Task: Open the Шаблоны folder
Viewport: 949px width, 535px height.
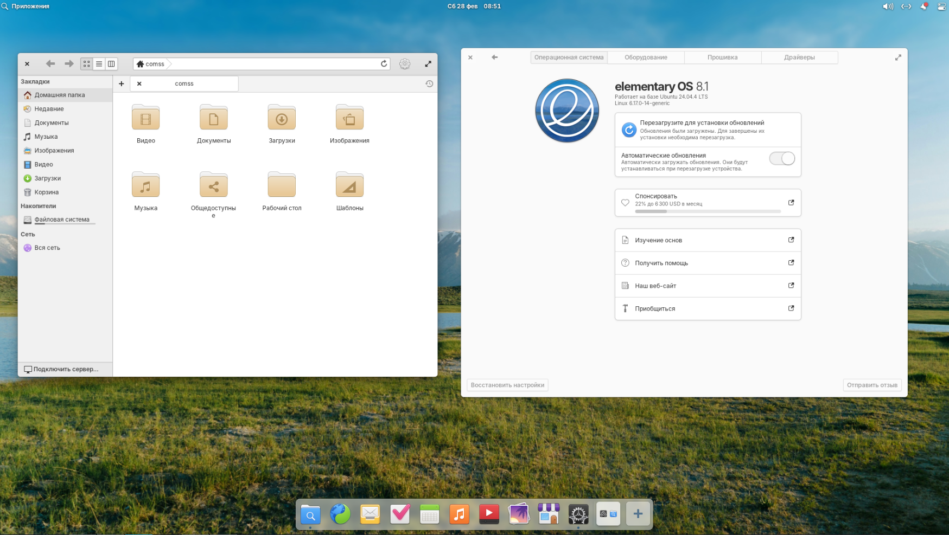Action: pos(349,186)
